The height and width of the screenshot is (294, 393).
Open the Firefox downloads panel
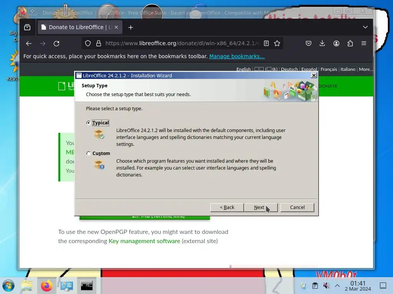[322, 44]
